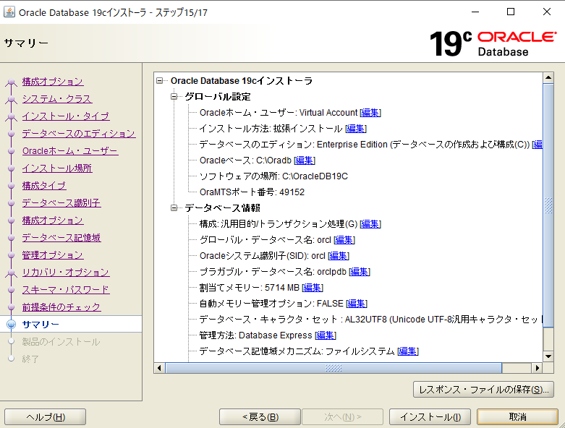Collapse the データベース情報 tree section

174,208
